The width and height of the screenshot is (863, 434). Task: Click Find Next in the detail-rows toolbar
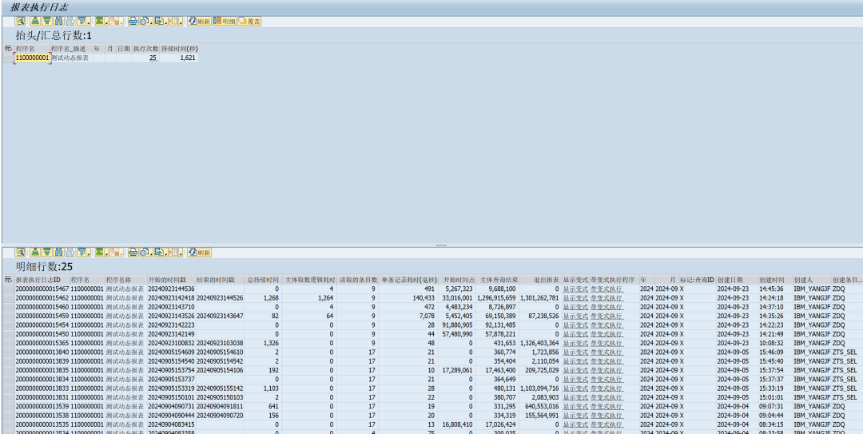[70, 253]
